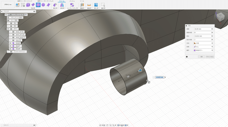Switch to the メッシュ (Mesh) tab
The width and height of the screenshot is (228, 127).
pyautogui.click(x=72, y=1)
